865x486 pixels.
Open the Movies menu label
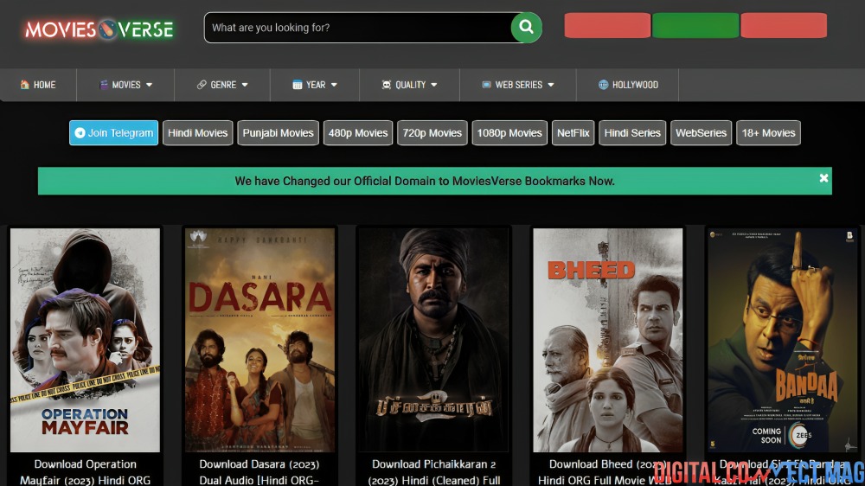coord(126,85)
